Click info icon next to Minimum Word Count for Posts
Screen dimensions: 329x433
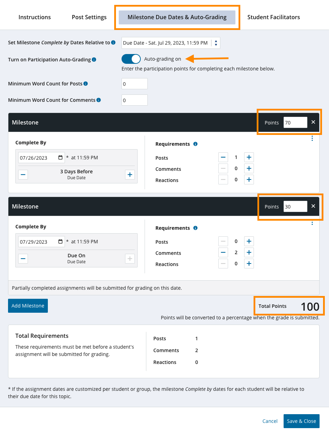[86, 84]
